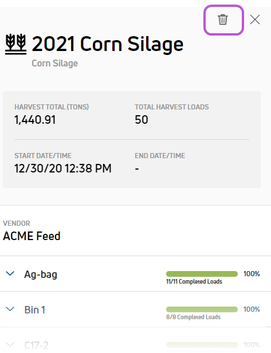Screen dimensions: 271x353
Task: Expand the Bin 1 row chevron
Action: (x=10, y=309)
